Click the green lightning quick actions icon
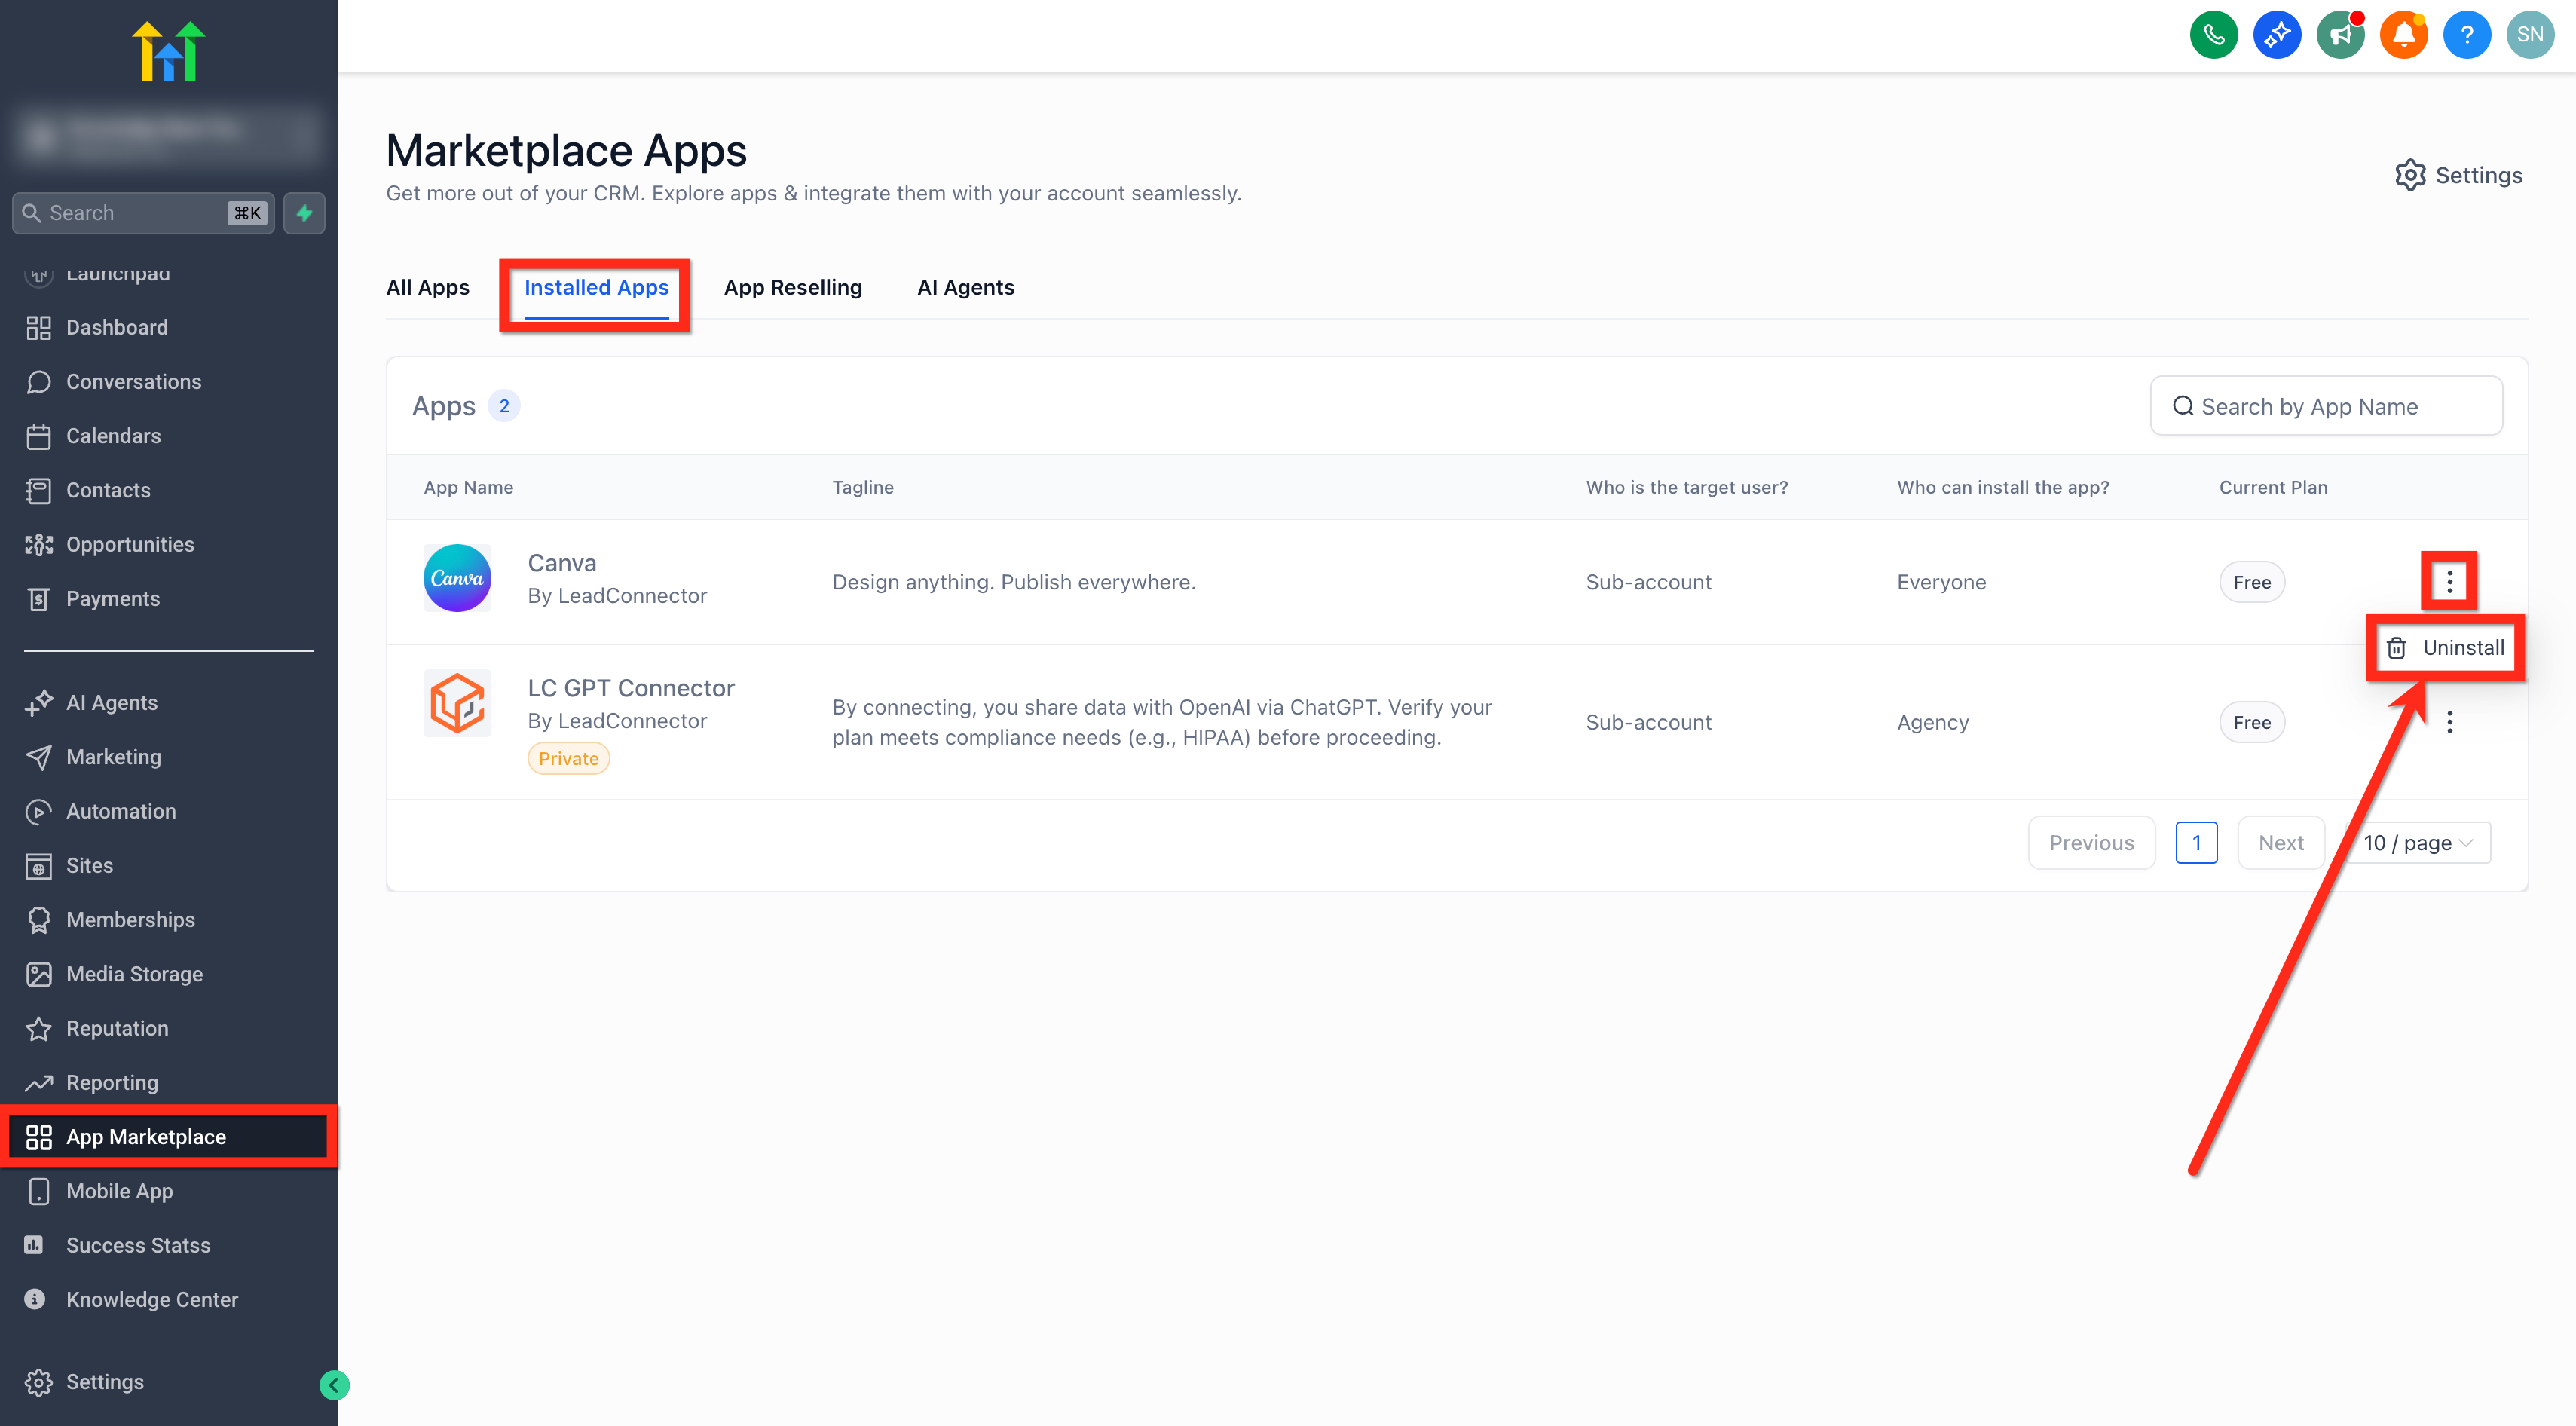This screenshot has width=2576, height=1426. (x=304, y=213)
